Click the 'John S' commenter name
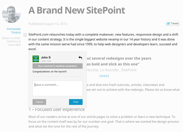 (46, 57)
